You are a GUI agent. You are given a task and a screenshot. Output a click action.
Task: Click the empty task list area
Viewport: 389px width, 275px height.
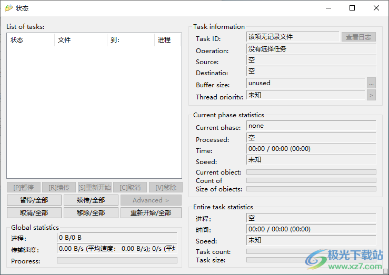coord(94,111)
